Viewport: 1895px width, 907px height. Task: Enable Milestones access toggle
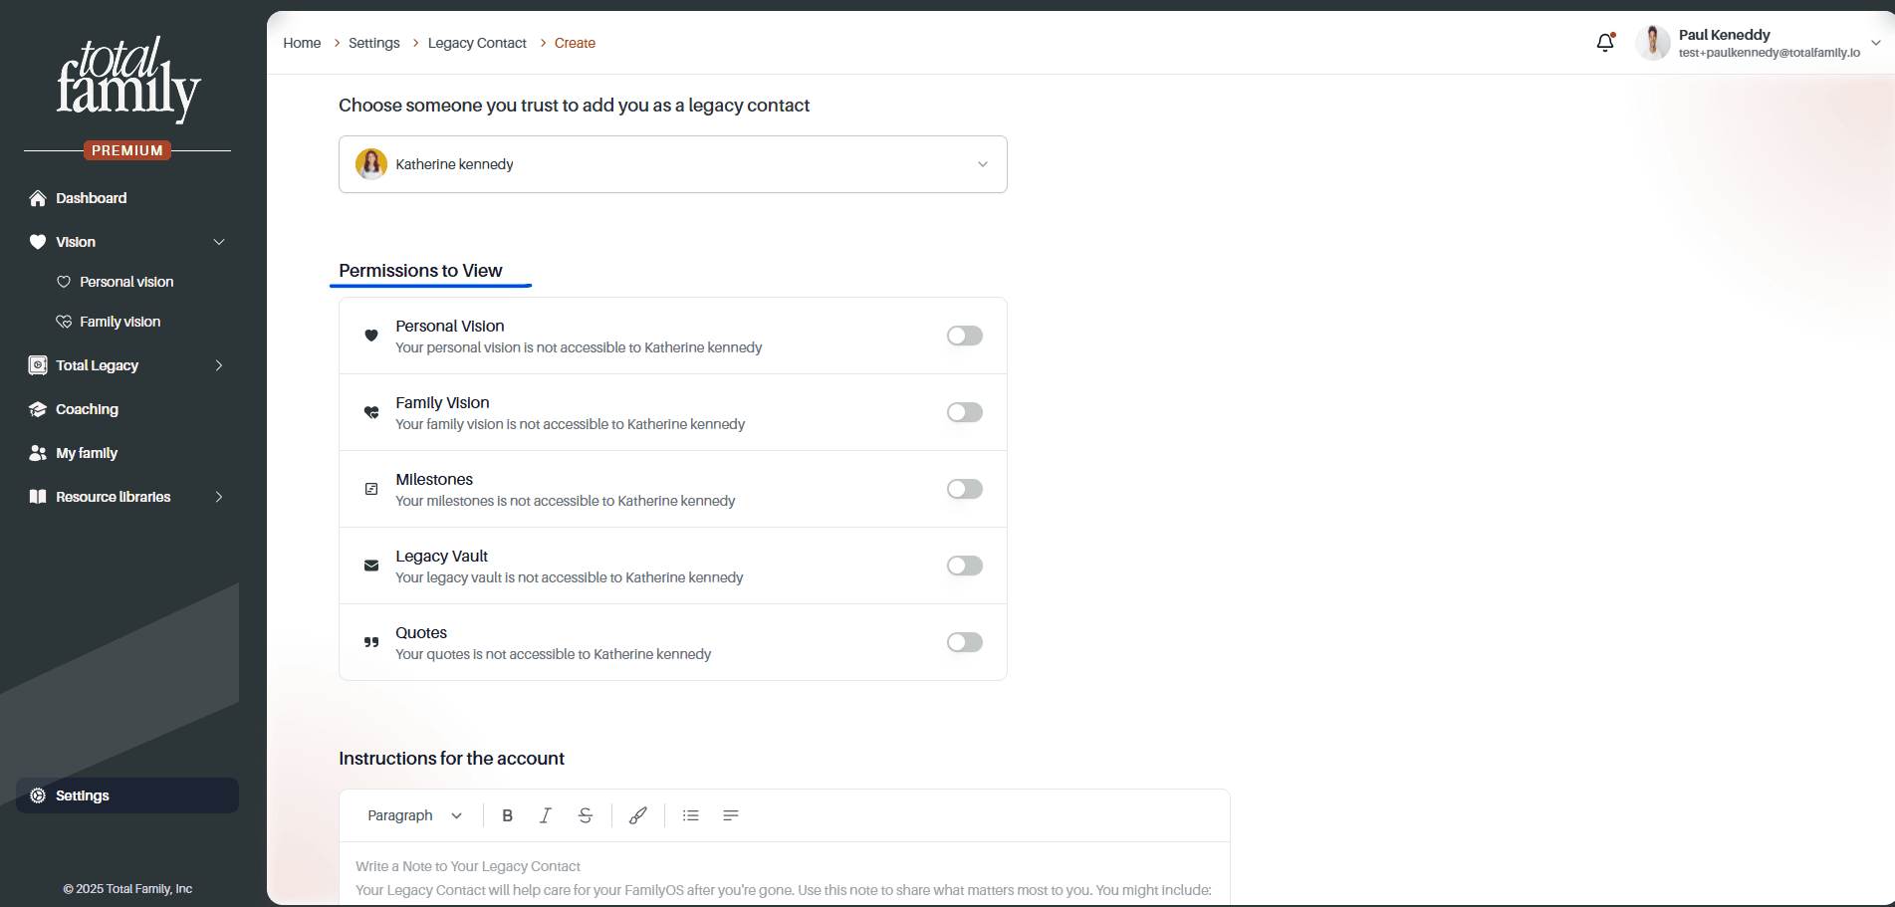tap(965, 489)
